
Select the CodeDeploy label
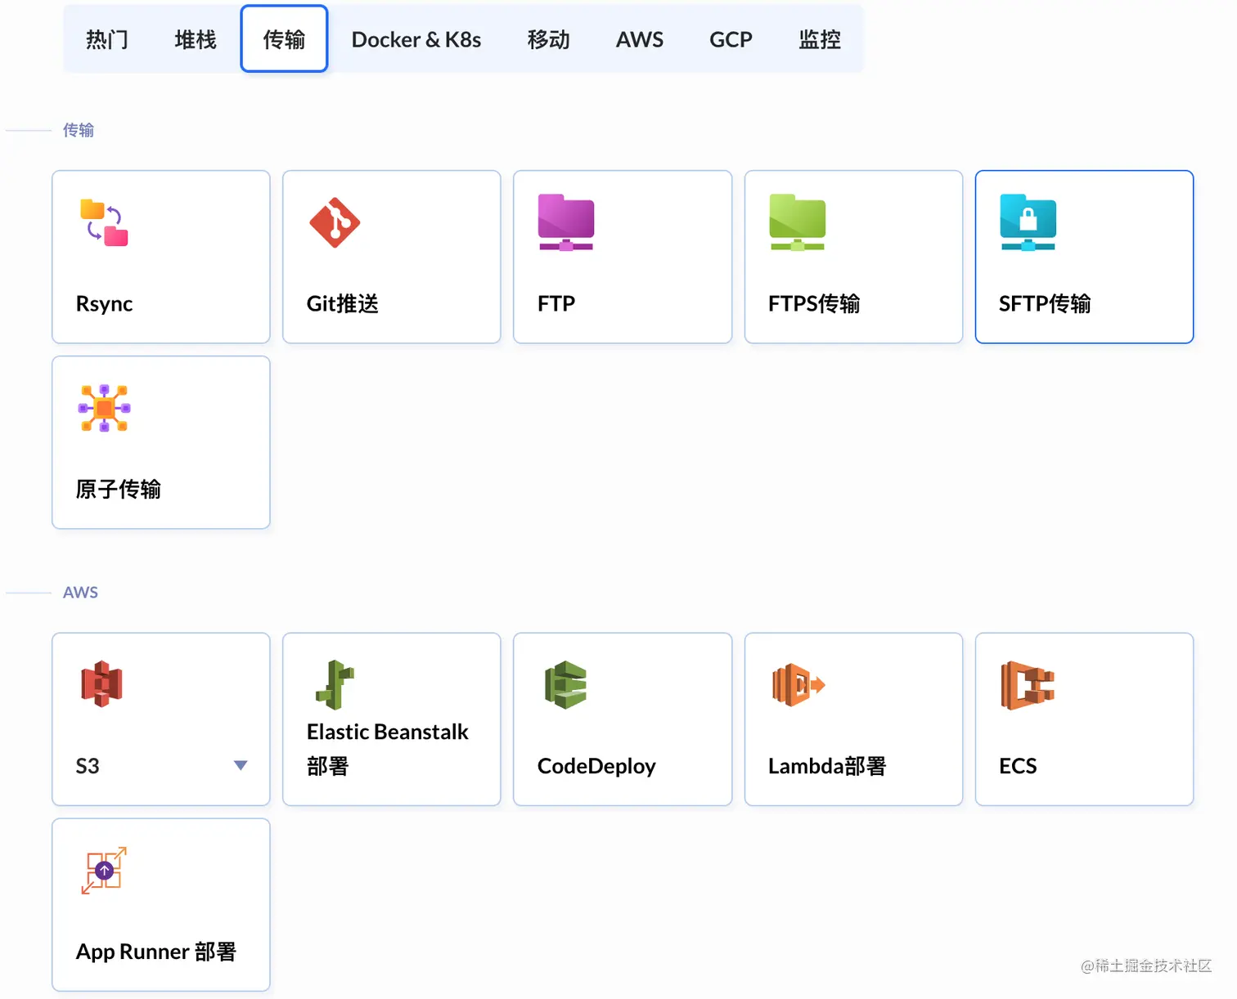[596, 766]
